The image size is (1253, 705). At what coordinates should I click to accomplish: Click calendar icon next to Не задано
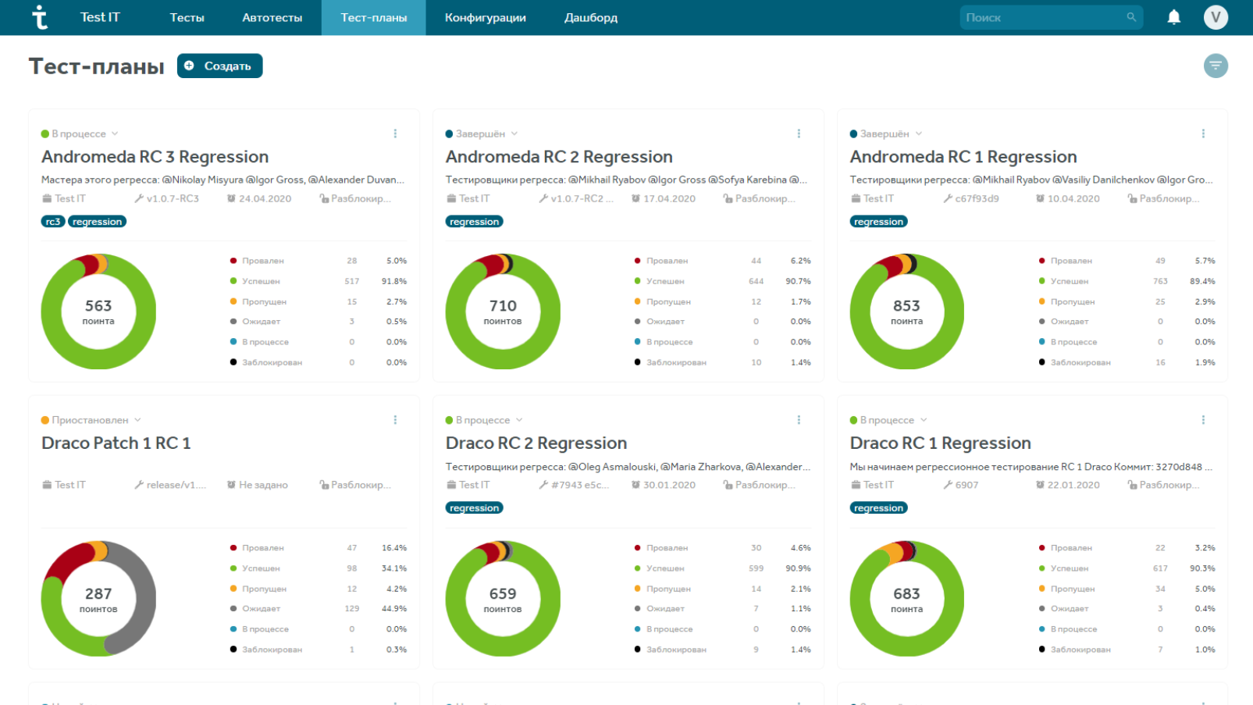coord(231,485)
